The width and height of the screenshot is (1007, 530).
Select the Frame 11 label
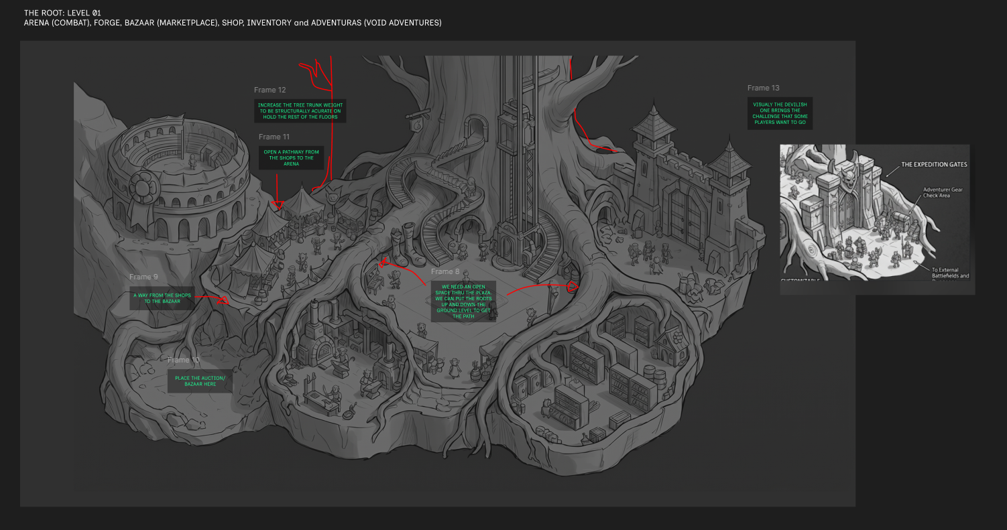274,137
